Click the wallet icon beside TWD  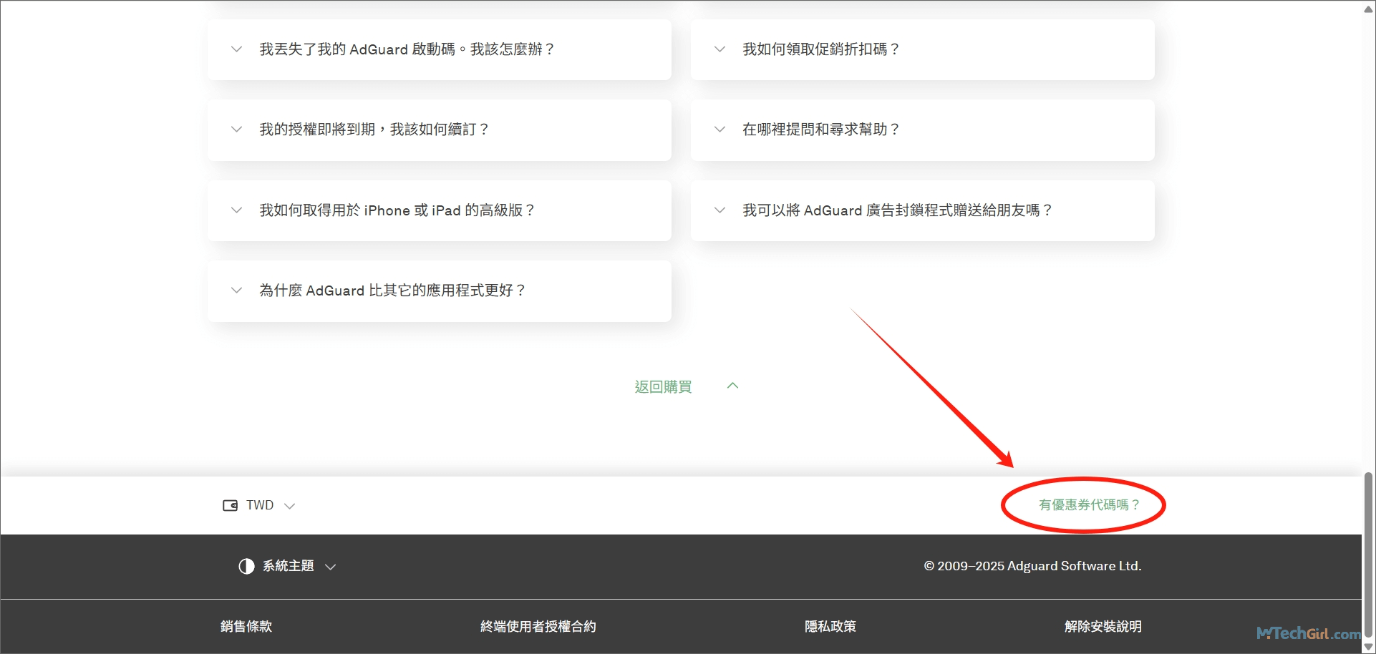click(230, 506)
